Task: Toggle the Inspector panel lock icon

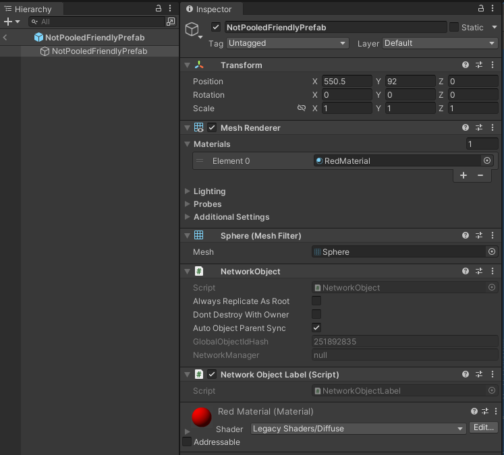Action: click(480, 9)
